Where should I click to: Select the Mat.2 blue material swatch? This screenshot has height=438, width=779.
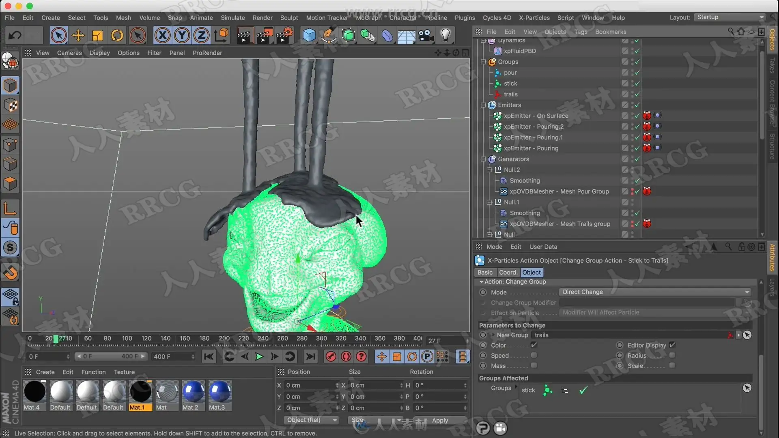click(193, 392)
